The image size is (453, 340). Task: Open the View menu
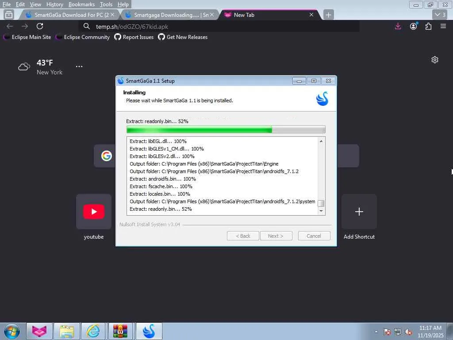coord(35,4)
